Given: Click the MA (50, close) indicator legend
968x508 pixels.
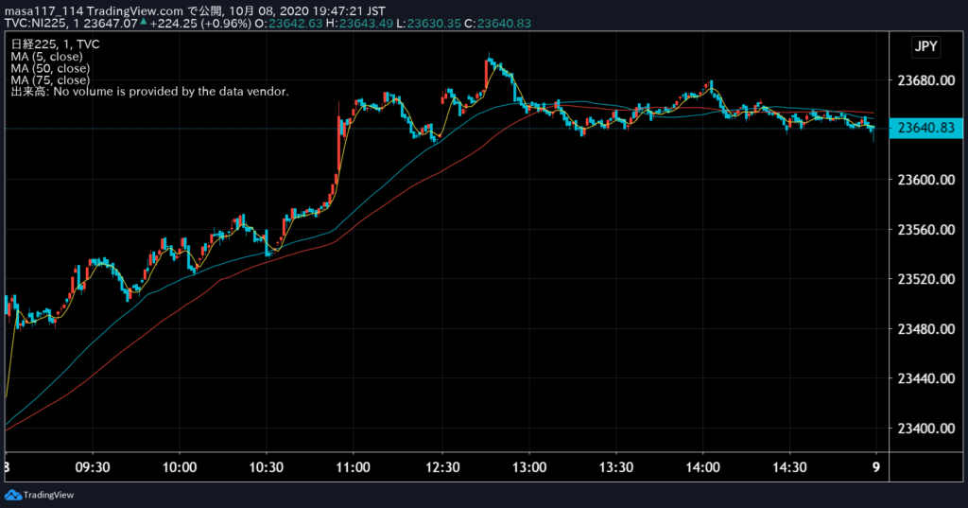Looking at the screenshot, I should pos(50,68).
